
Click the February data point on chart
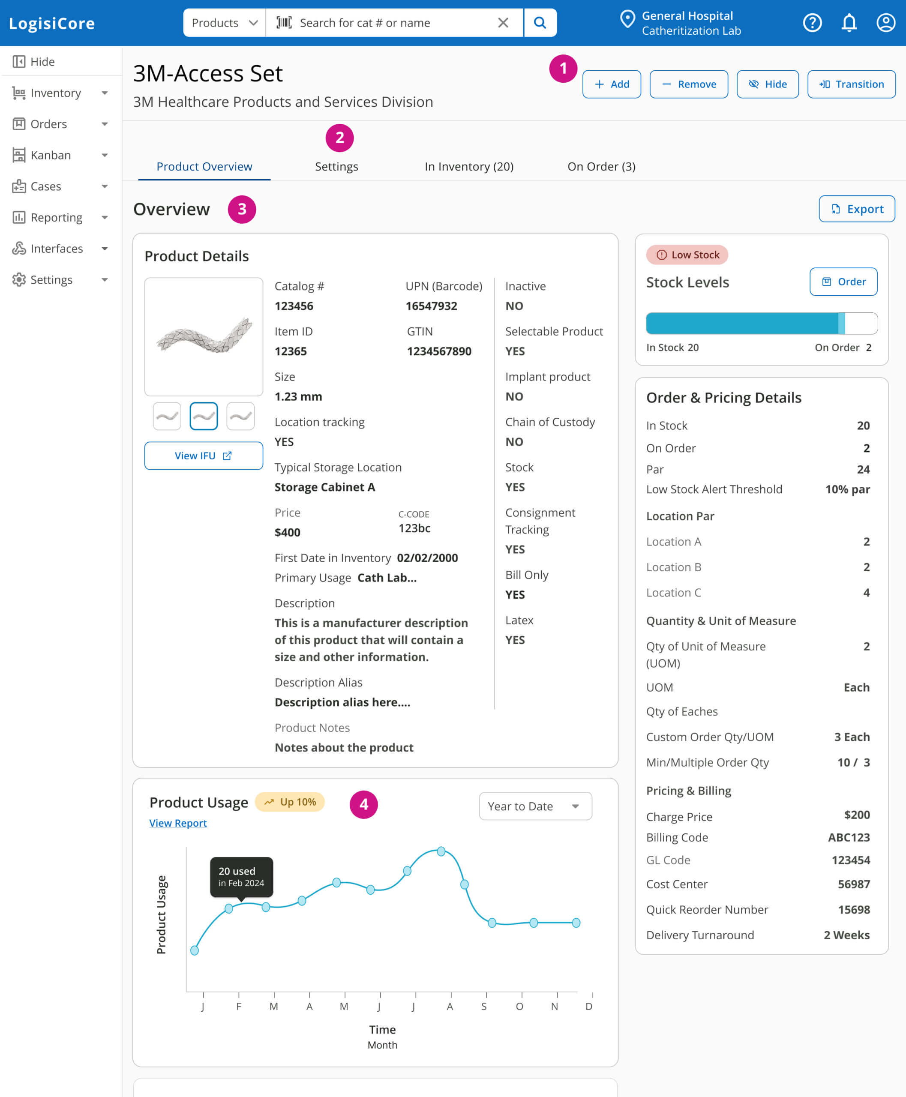coord(228,908)
